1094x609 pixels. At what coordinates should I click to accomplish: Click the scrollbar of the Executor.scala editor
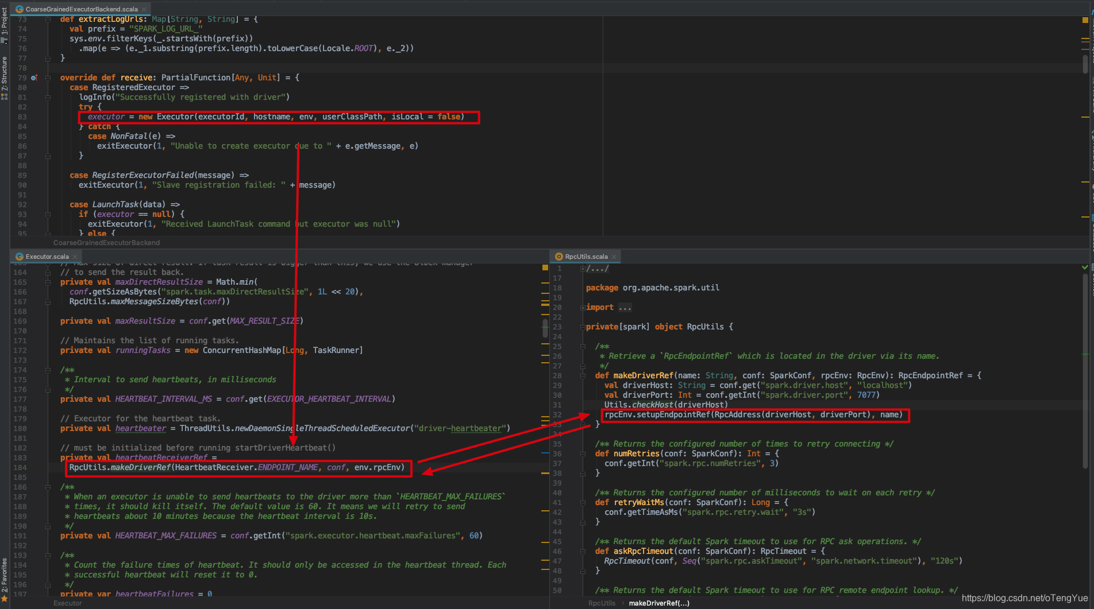click(545, 328)
